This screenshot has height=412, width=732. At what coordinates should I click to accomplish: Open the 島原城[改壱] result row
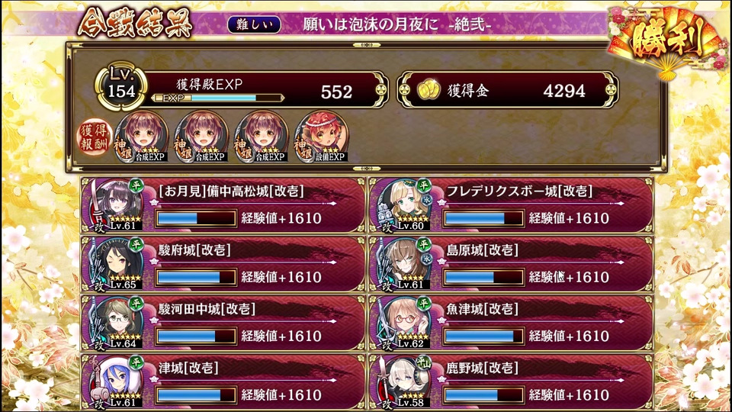pyautogui.click(x=511, y=264)
